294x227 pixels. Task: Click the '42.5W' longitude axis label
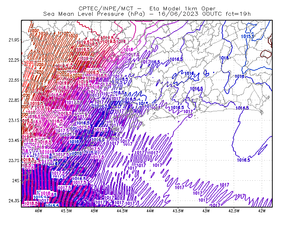[234, 211]
